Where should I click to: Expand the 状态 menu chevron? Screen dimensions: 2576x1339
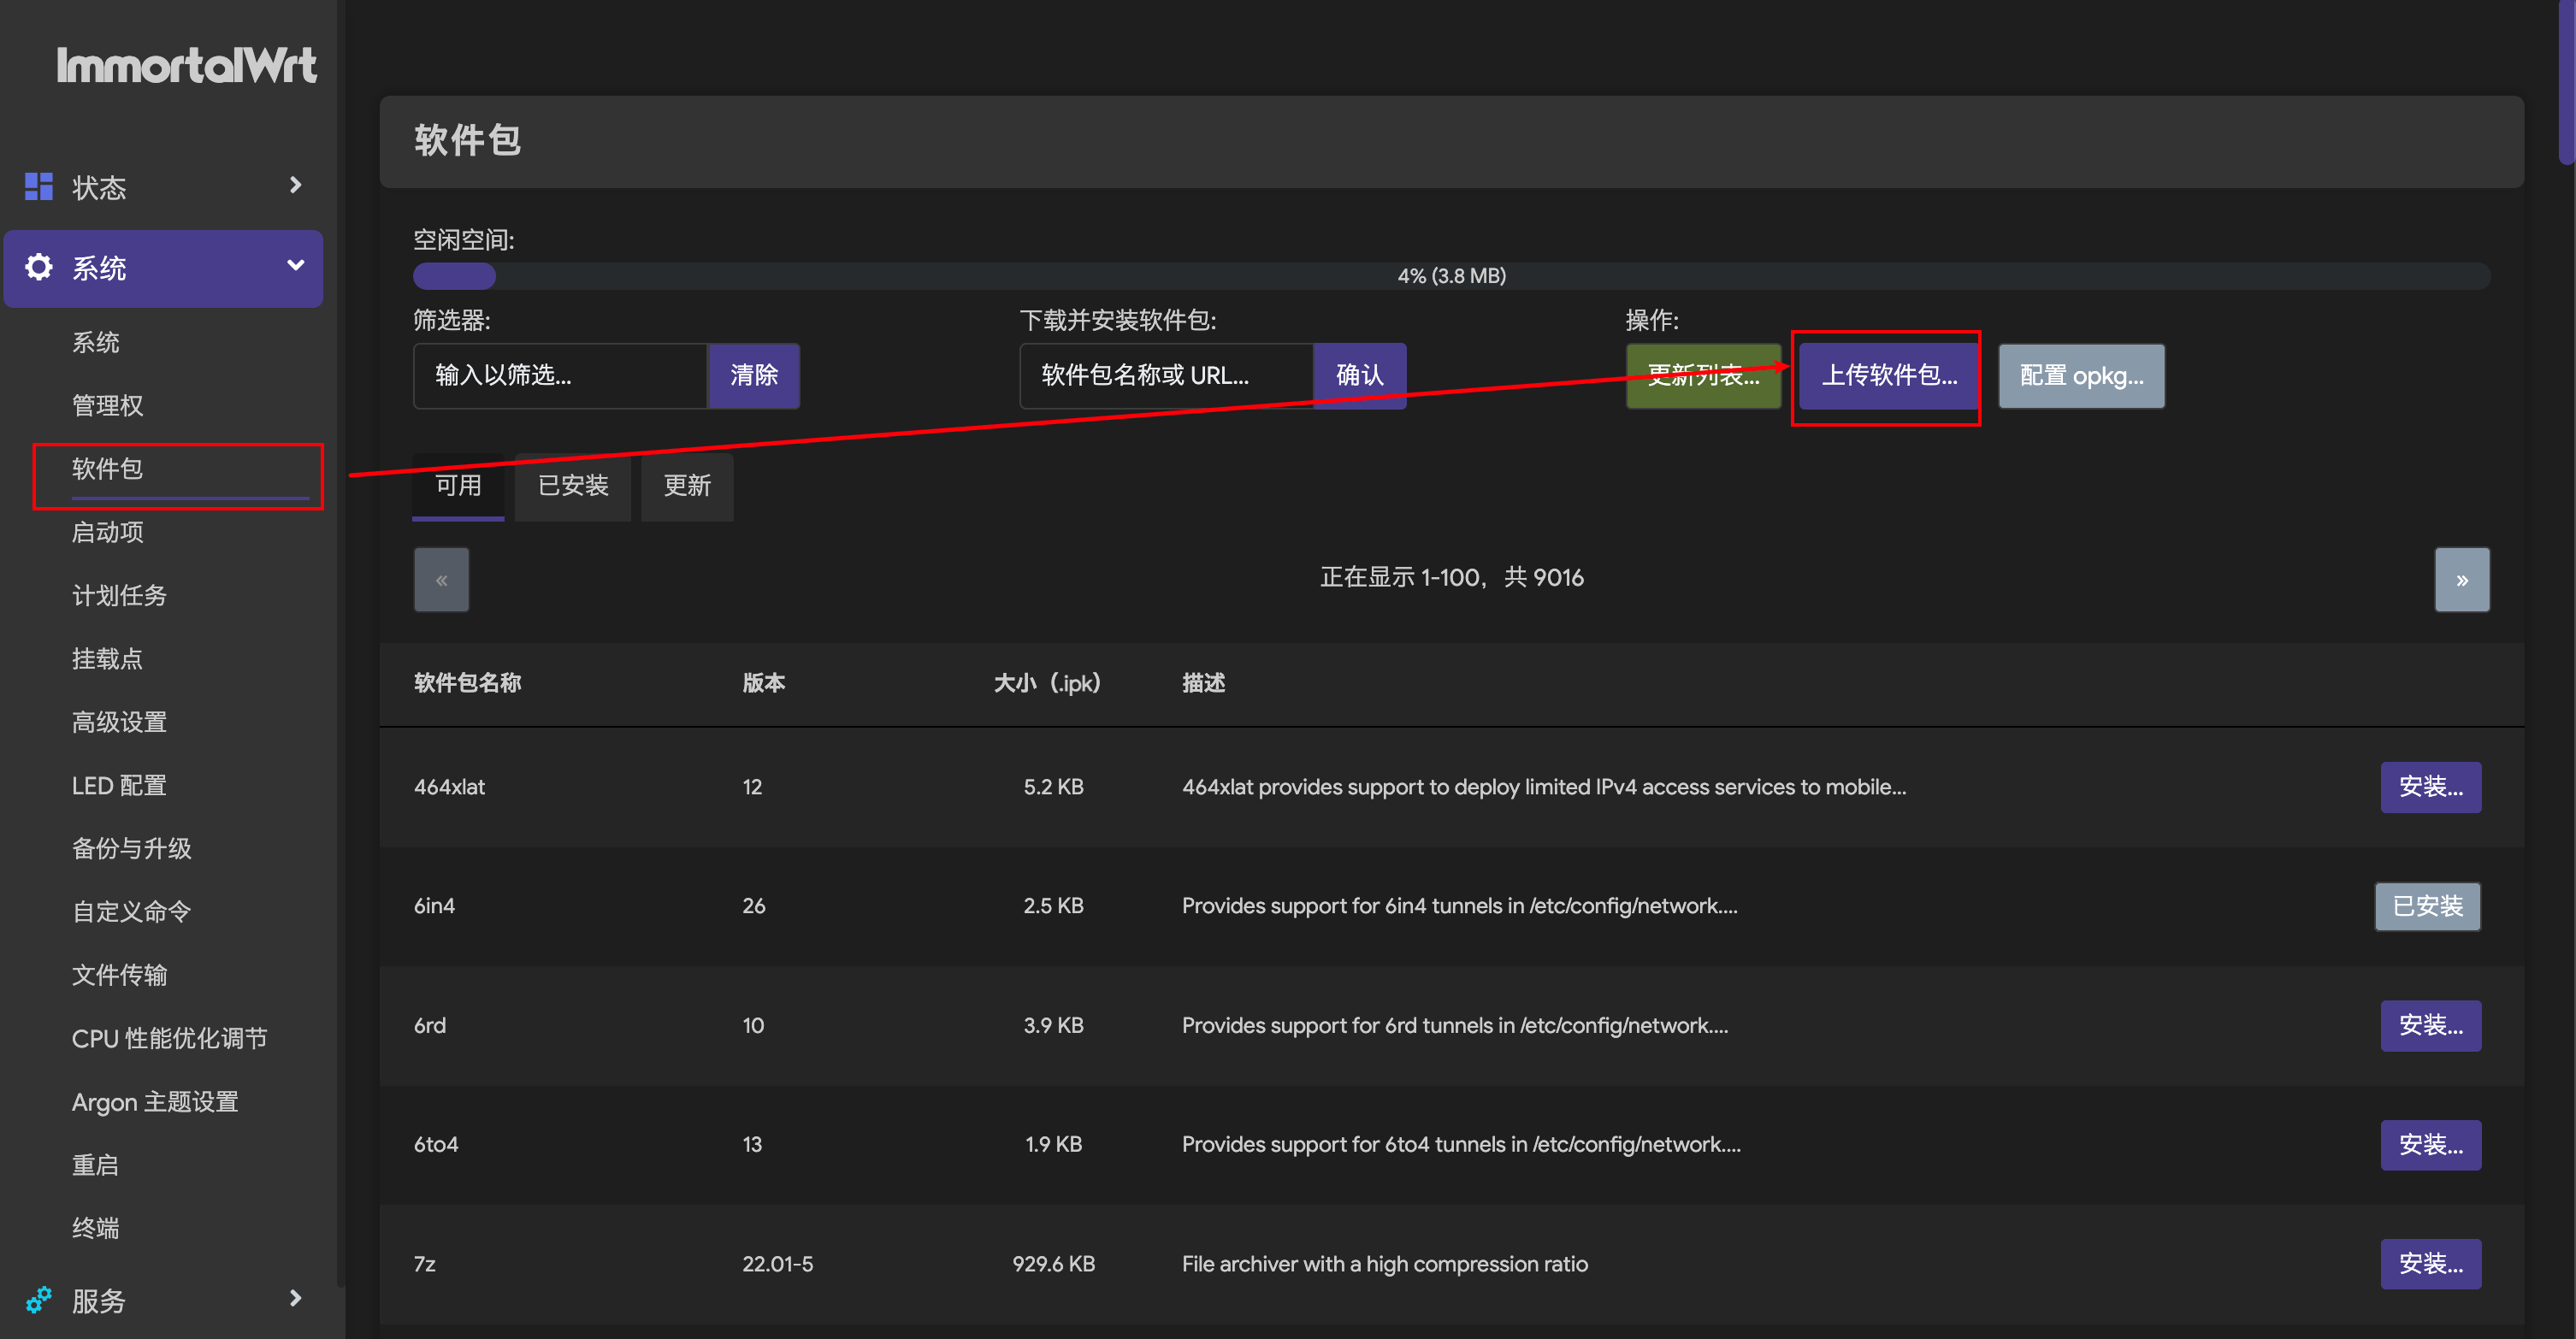pos(295,185)
